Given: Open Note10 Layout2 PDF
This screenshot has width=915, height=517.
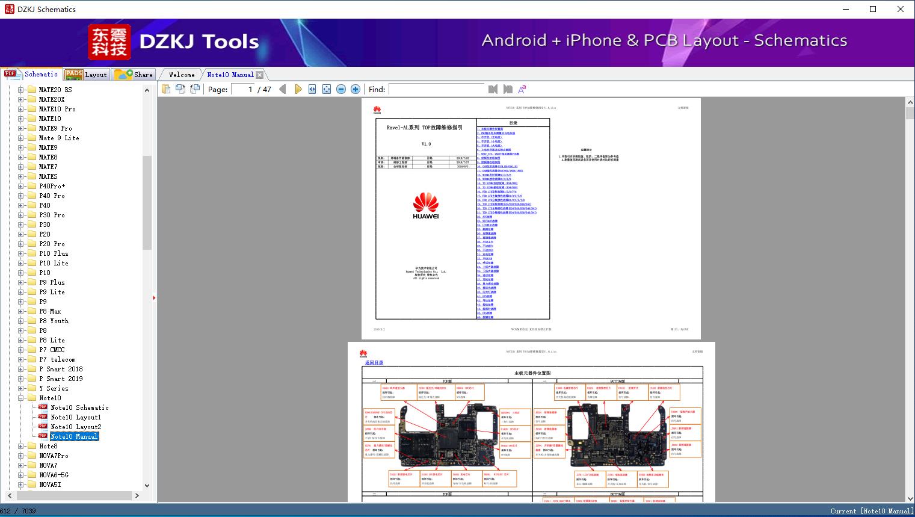Looking at the screenshot, I should [76, 427].
